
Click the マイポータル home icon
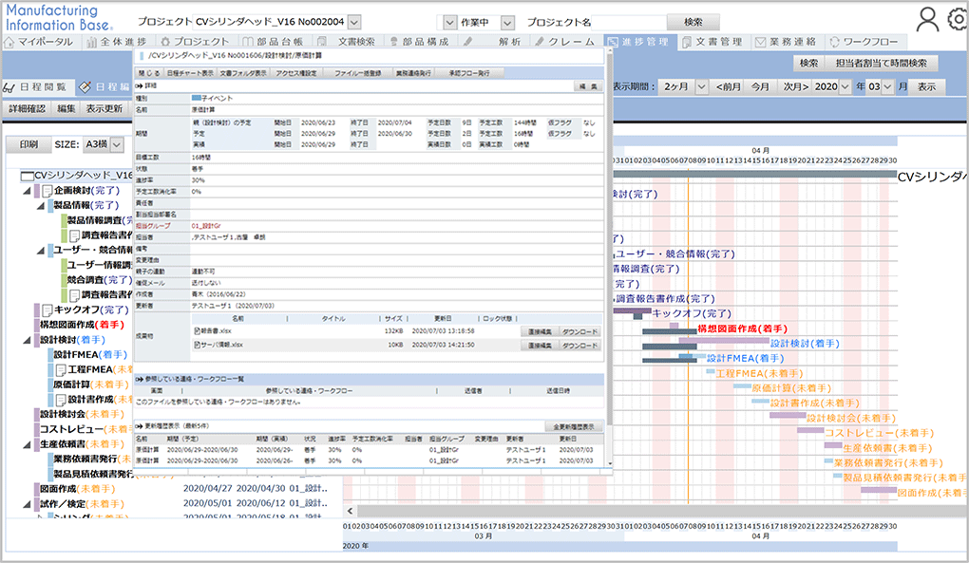coord(10,42)
